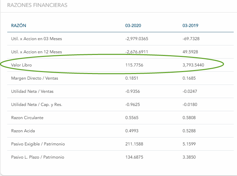237x176 pixels.
Task: Click the Valor Libro value 3,793.5440
Action: [193, 65]
